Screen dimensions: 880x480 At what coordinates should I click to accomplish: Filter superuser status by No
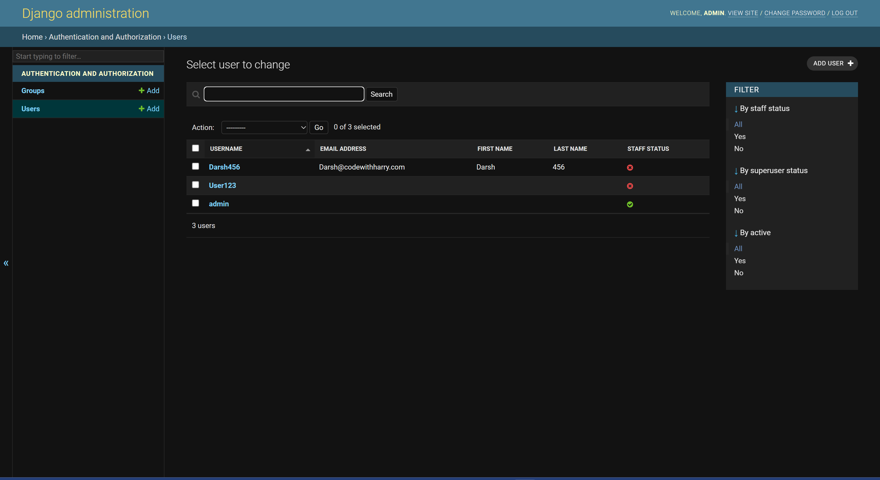(739, 211)
